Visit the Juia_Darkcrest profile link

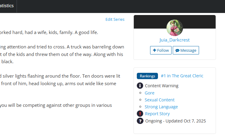tap(175, 40)
